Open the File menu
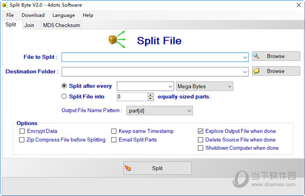The width and height of the screenshot is (305, 196). tap(10, 15)
